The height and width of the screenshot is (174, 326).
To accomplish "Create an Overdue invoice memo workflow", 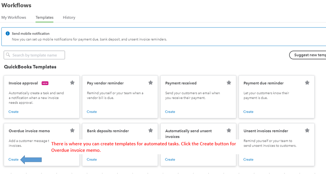I will point(13,159).
